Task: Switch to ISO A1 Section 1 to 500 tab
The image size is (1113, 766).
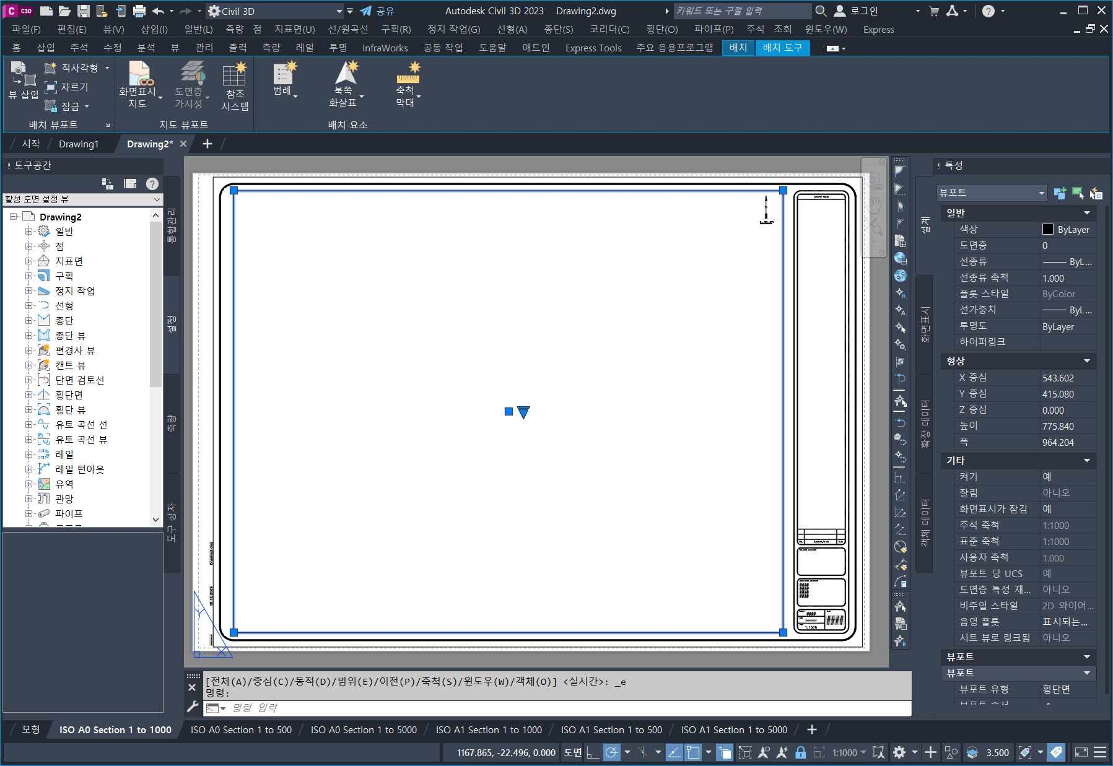Action: (611, 729)
